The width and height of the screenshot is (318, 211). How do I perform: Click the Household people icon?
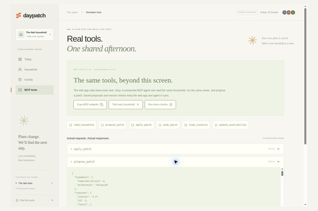[20, 70]
